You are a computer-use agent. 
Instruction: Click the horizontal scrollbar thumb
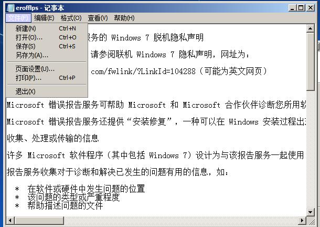tap(39, 221)
